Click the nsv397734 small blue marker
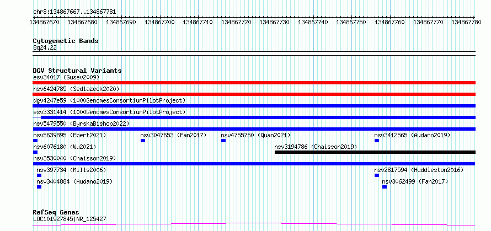491x231 pixels. click(39, 175)
